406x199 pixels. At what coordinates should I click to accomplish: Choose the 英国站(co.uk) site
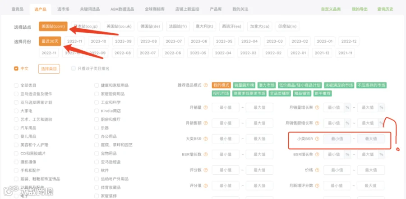tap(119, 27)
